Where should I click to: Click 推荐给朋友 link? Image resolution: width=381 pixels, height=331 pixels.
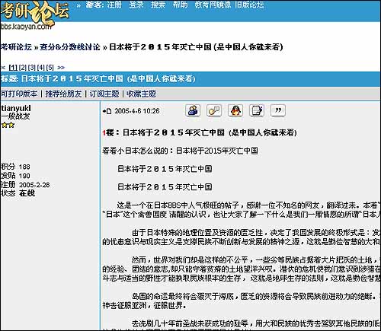tap(63, 94)
